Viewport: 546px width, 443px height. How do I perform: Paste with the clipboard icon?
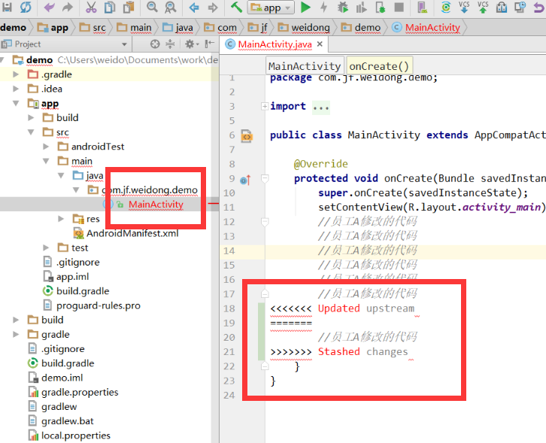pos(129,7)
